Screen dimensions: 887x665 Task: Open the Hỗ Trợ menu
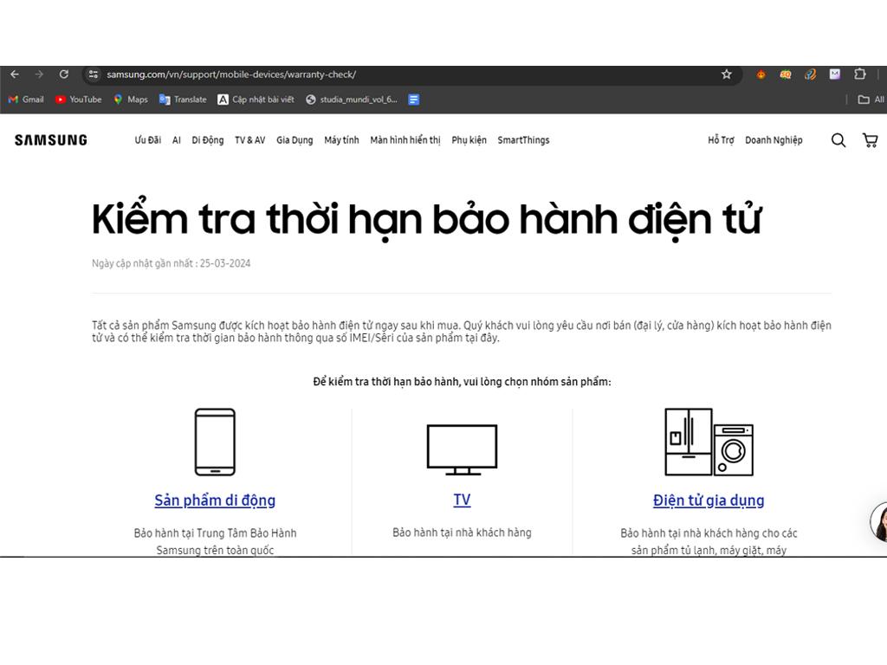tap(721, 140)
